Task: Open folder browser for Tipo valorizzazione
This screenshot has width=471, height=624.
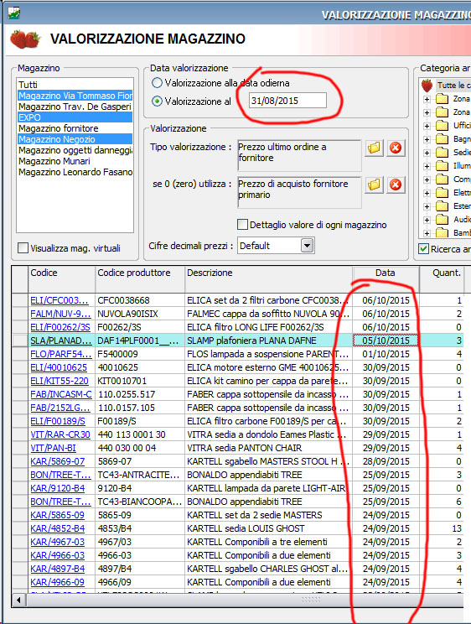Action: [x=374, y=148]
